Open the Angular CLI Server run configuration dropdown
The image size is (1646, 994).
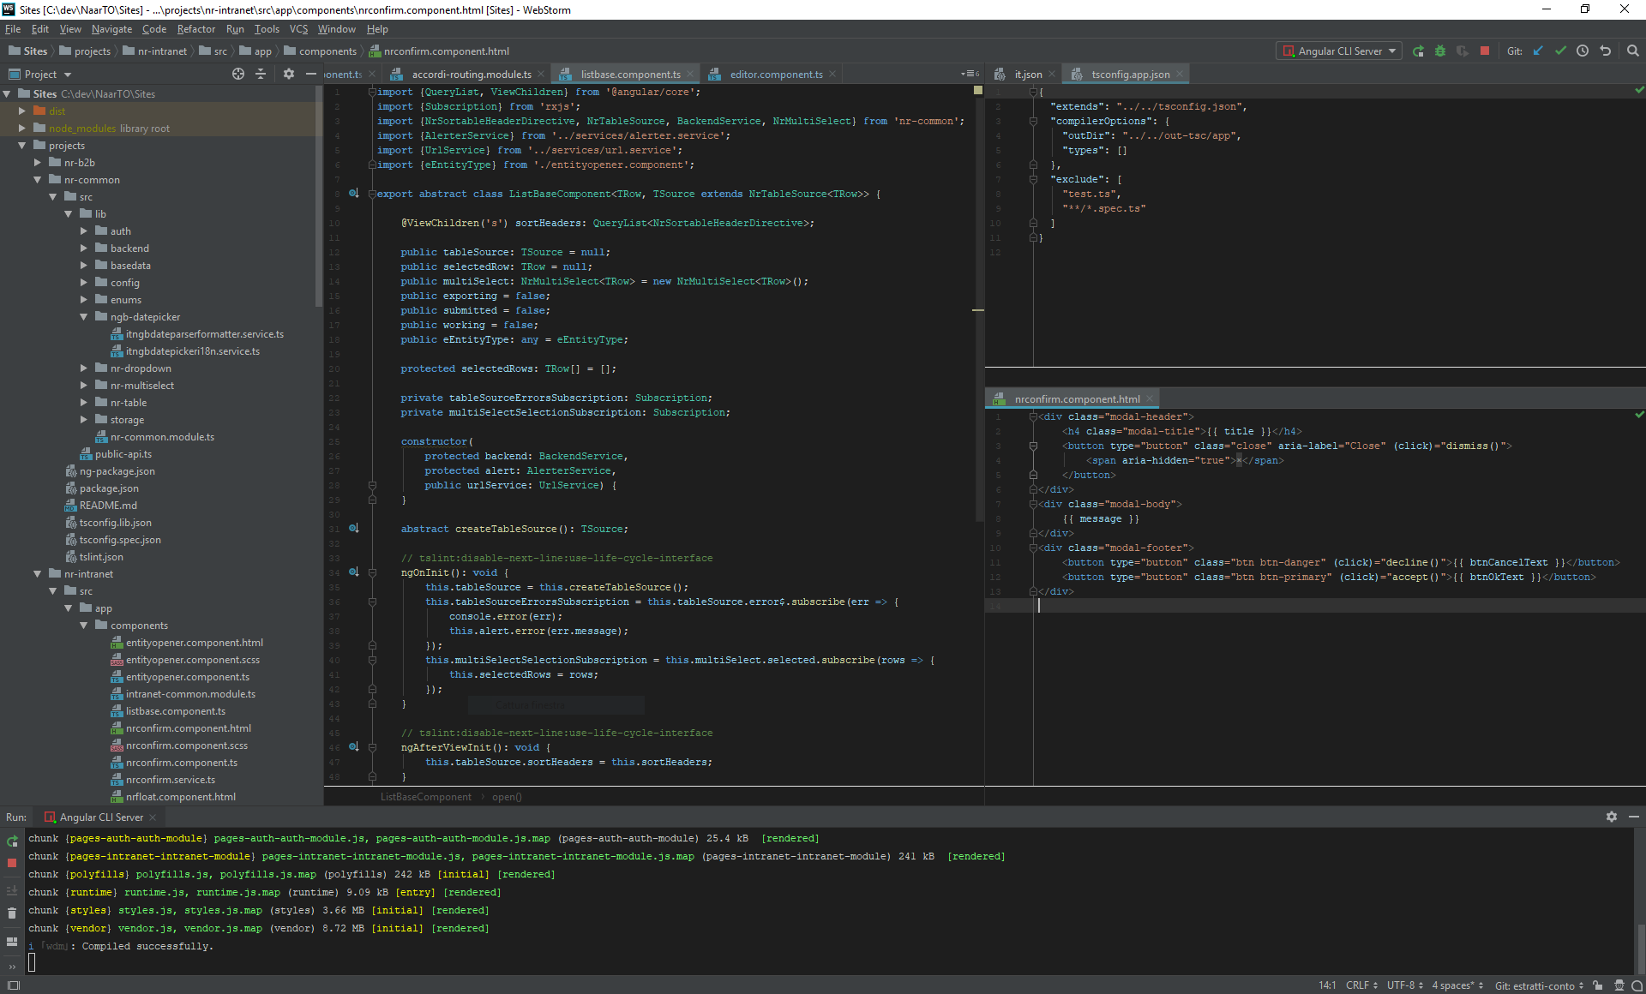[x=1339, y=51]
